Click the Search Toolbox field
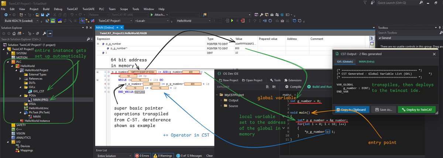Screen dimensions: 443x158 (x=409, y=32)
